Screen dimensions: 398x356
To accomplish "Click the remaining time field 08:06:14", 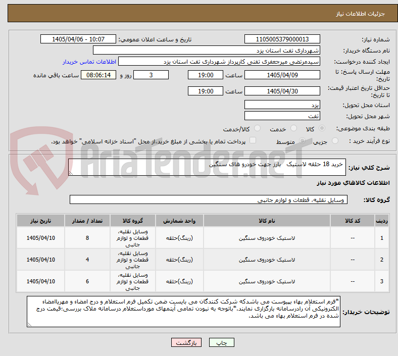I will (x=98, y=75).
